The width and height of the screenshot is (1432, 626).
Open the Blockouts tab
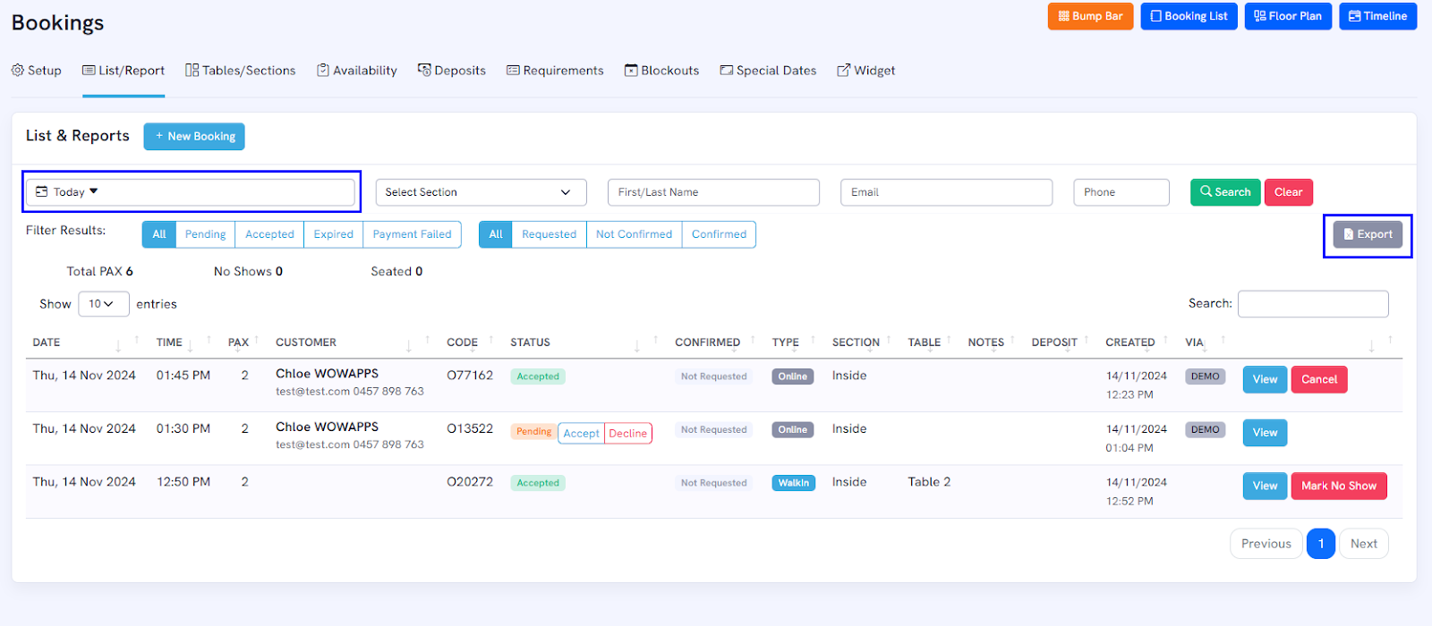(x=661, y=71)
